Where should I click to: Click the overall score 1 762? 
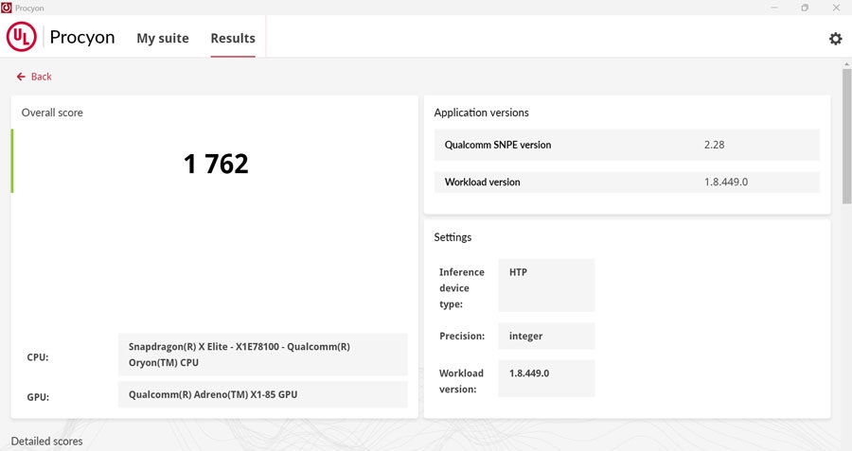click(216, 164)
